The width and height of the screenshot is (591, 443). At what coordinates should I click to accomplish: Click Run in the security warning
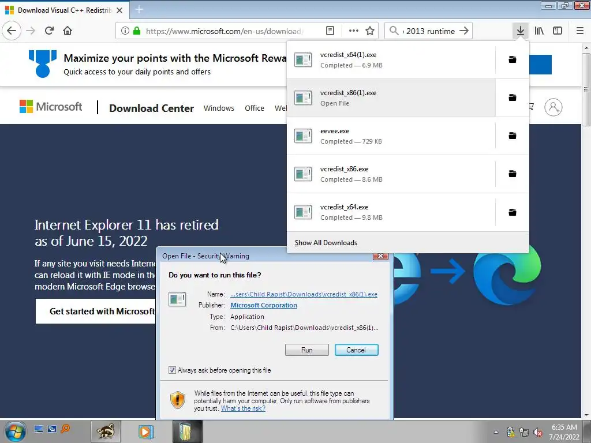[x=307, y=350]
